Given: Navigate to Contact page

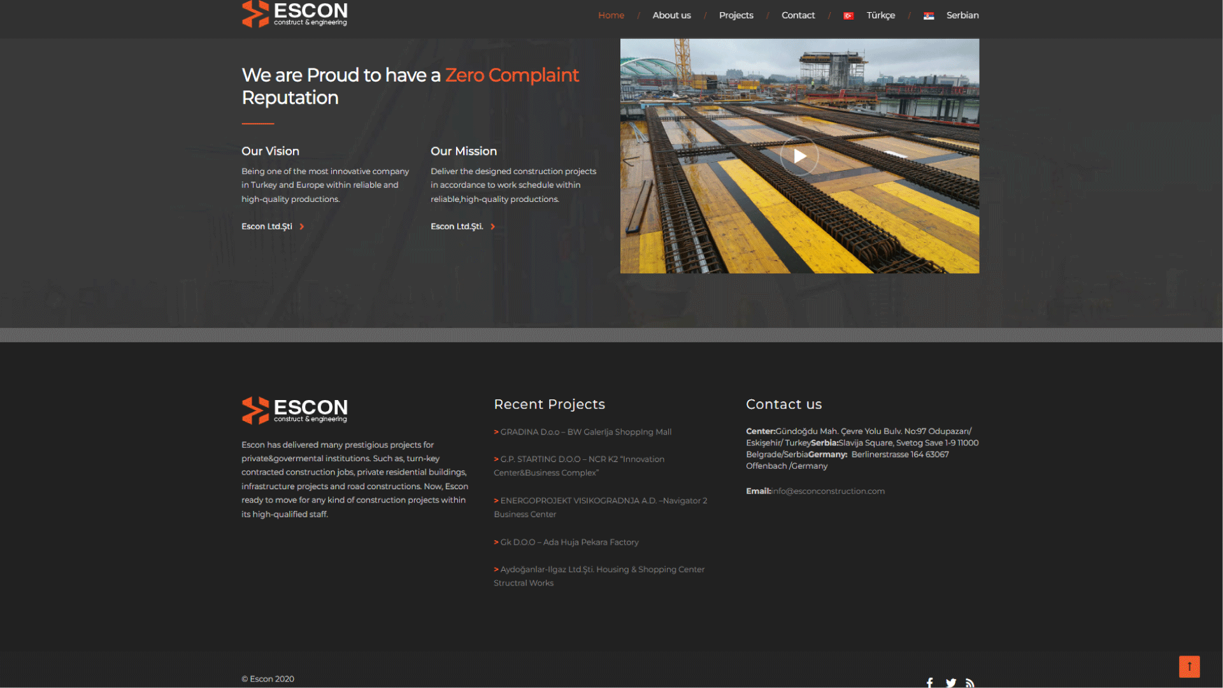Looking at the screenshot, I should [798, 15].
